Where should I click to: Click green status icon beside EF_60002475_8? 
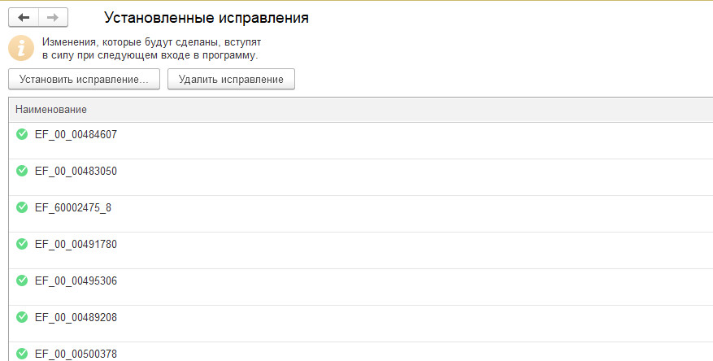pyautogui.click(x=22, y=207)
